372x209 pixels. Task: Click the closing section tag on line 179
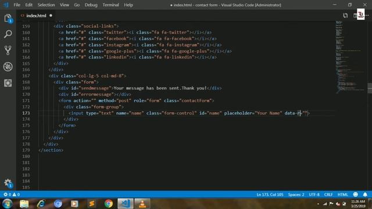point(51,150)
